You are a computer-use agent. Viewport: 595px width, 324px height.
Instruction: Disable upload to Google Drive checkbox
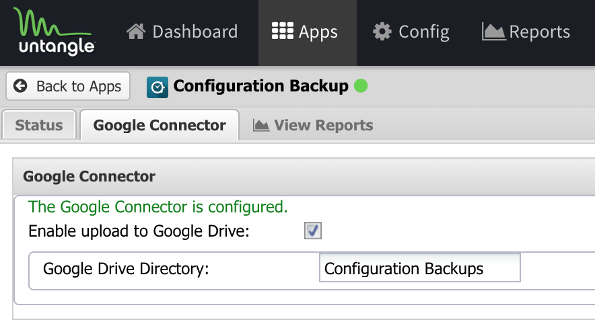click(313, 231)
